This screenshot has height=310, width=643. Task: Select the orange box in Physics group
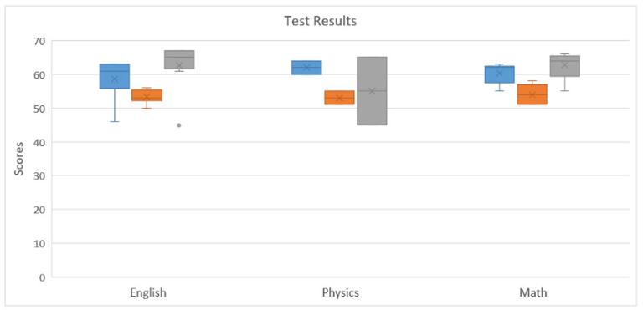pos(339,98)
